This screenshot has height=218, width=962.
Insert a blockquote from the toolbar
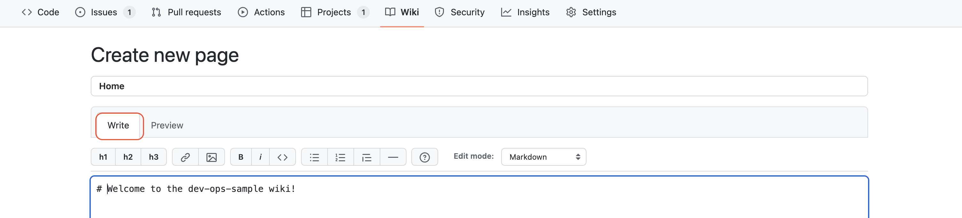(367, 157)
